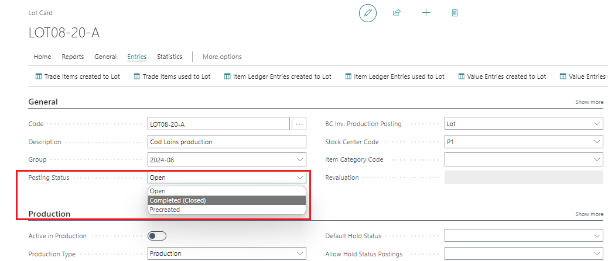
Task: Open Trade Items created to Lot
Action: [77, 76]
